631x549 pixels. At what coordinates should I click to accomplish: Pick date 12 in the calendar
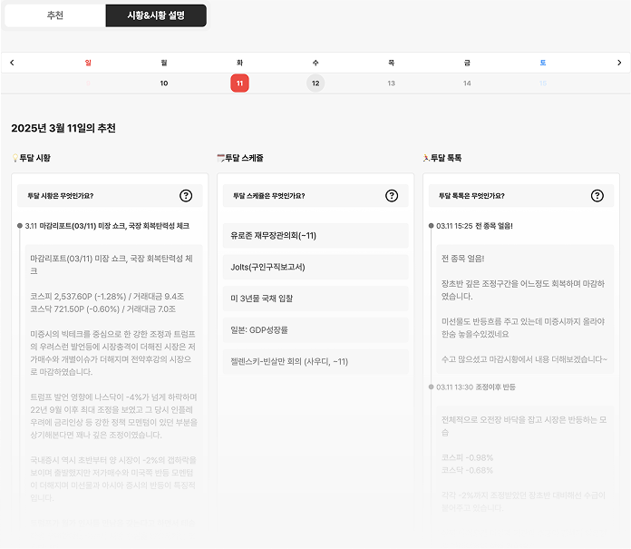click(315, 83)
